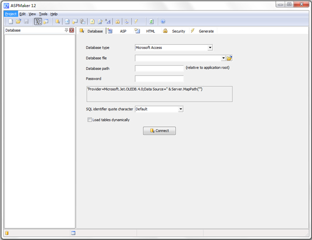Click the Open Project folder icon
This screenshot has width=312, height=240.
coord(18,22)
